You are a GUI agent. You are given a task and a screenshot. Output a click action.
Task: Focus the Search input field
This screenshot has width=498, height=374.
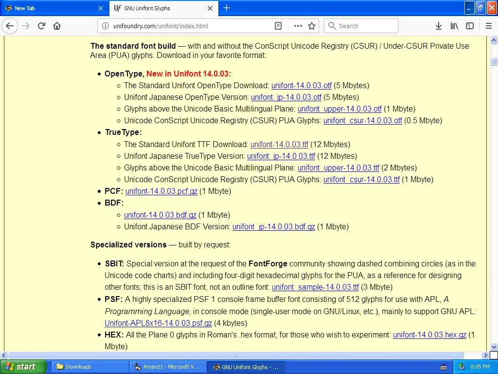coord(361,26)
